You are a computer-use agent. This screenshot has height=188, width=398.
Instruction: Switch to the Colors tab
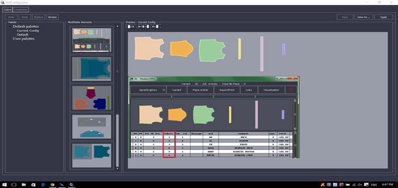coord(8,9)
